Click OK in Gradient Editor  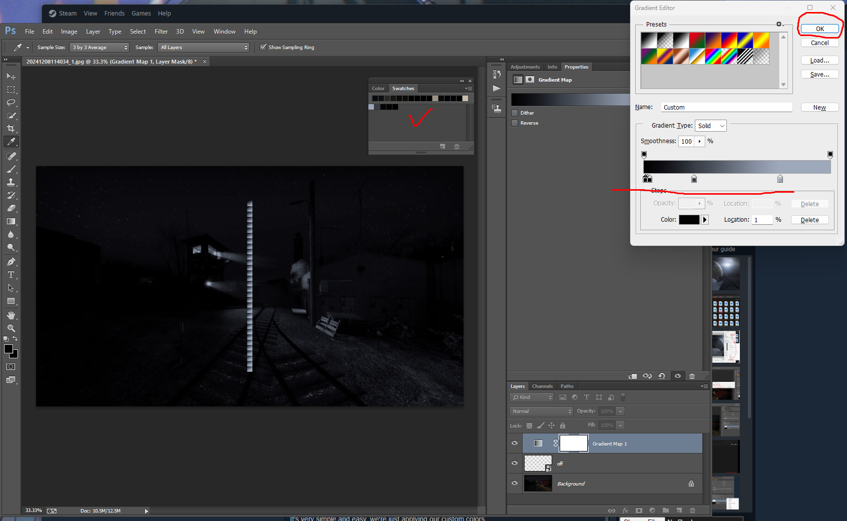[819, 29]
